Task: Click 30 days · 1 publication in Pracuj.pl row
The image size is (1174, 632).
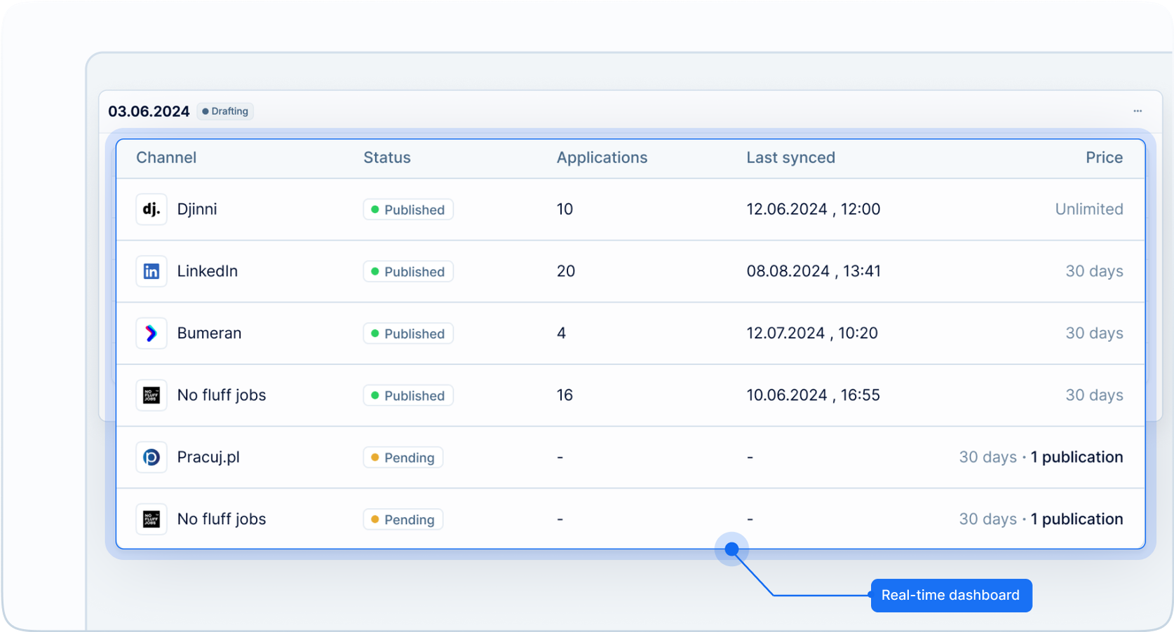Action: 1041,458
